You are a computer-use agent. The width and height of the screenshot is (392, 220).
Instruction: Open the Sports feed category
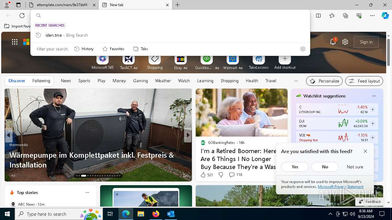point(84,81)
